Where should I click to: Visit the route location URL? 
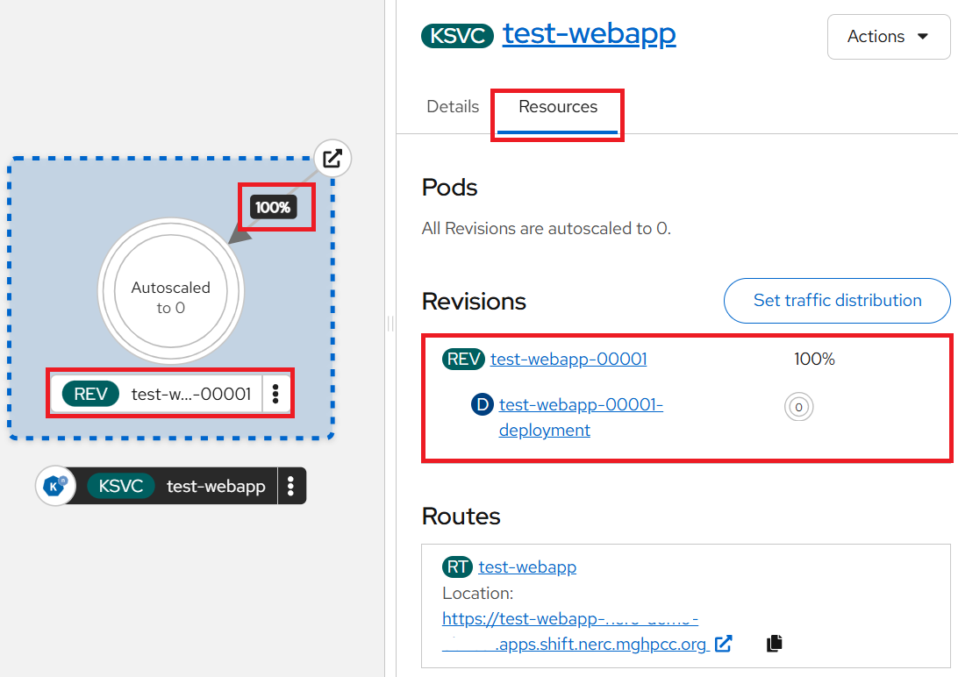click(570, 619)
